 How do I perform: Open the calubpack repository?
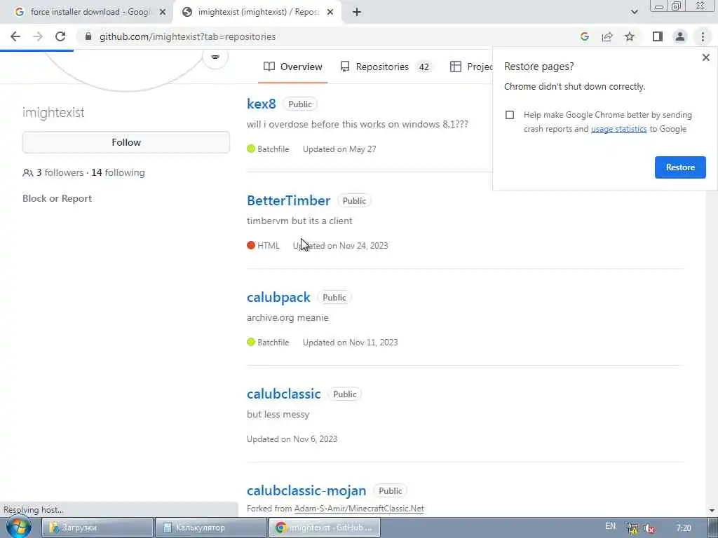tap(278, 297)
